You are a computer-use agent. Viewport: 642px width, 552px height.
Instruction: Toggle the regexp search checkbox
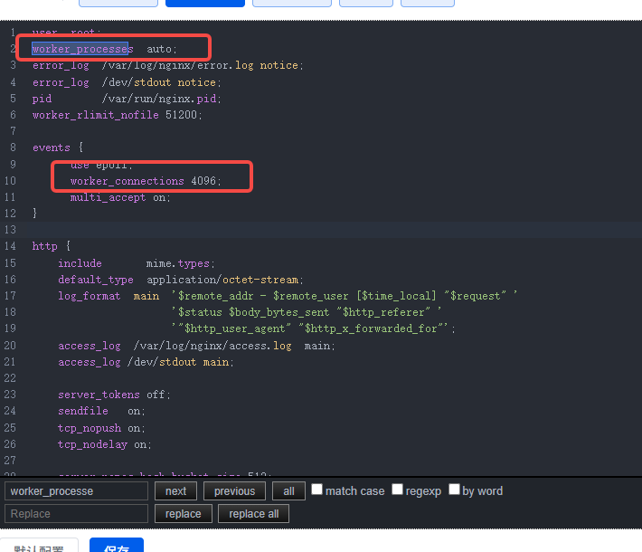398,490
